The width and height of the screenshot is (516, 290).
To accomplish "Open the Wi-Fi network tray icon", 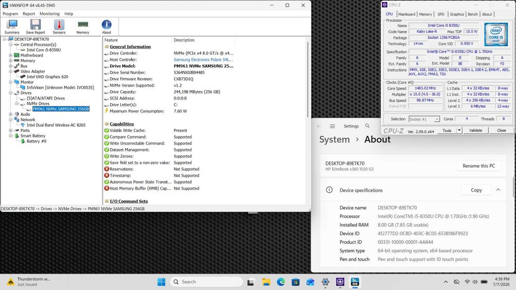I will [467, 282].
